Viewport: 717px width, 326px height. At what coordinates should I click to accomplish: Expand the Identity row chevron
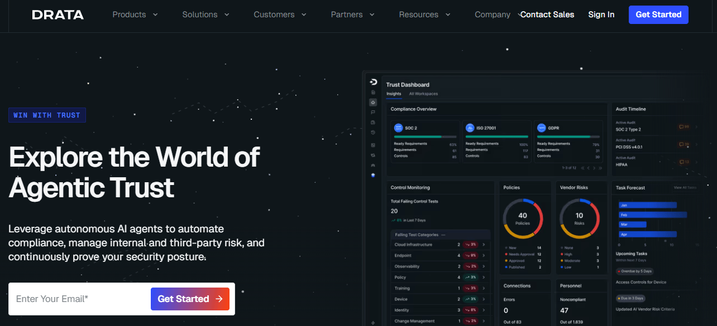click(483, 310)
